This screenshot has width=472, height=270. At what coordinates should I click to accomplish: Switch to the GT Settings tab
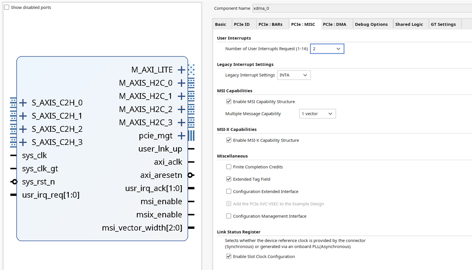(444, 24)
